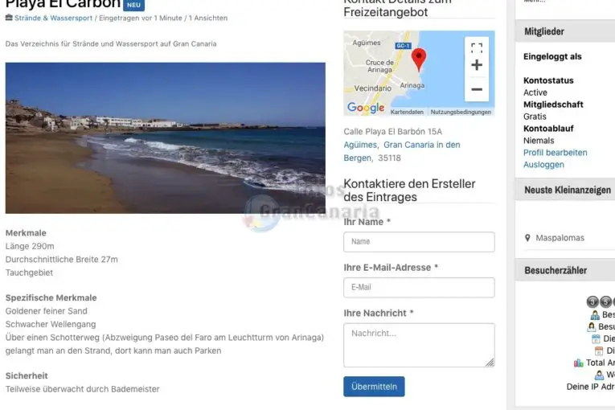Open the beach photo of Playa El Carbón
Viewport: 615px width, 410px height.
click(165, 138)
